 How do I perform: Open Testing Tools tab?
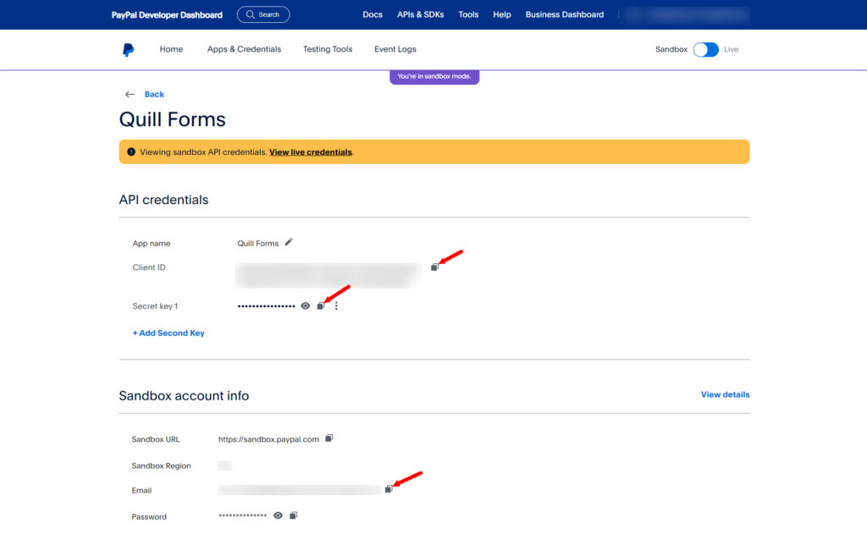328,49
